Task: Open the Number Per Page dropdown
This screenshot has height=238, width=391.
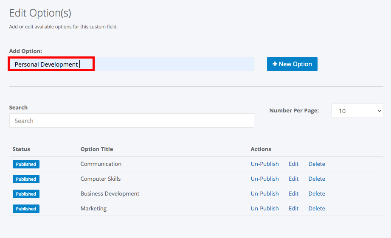Action: 357,111
